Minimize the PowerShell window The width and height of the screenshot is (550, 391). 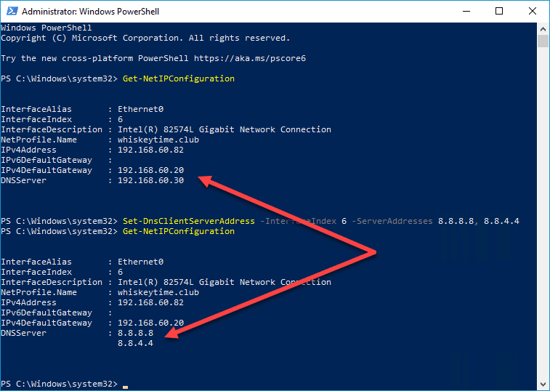(x=466, y=11)
